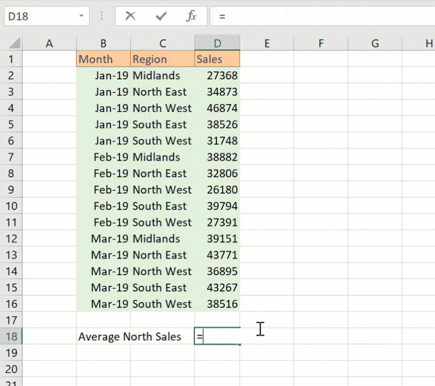Select row 20 header
435x386 pixels.
(11, 369)
